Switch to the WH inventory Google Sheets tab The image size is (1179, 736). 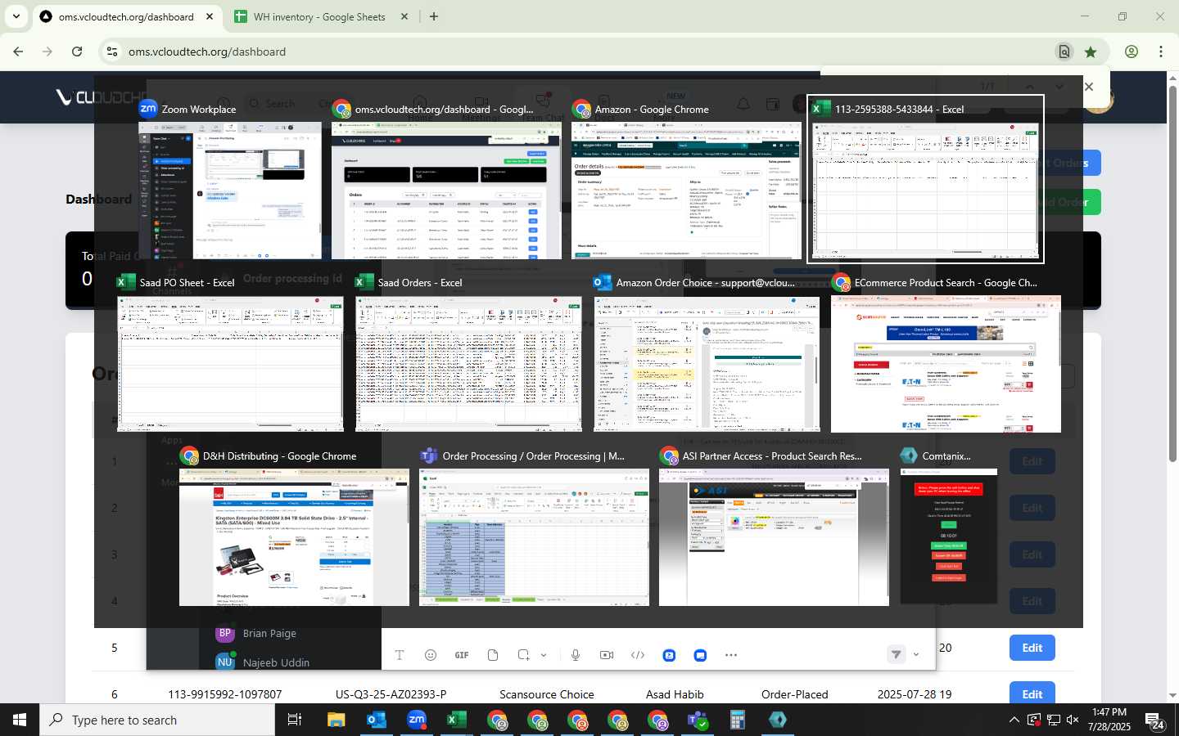click(x=319, y=16)
